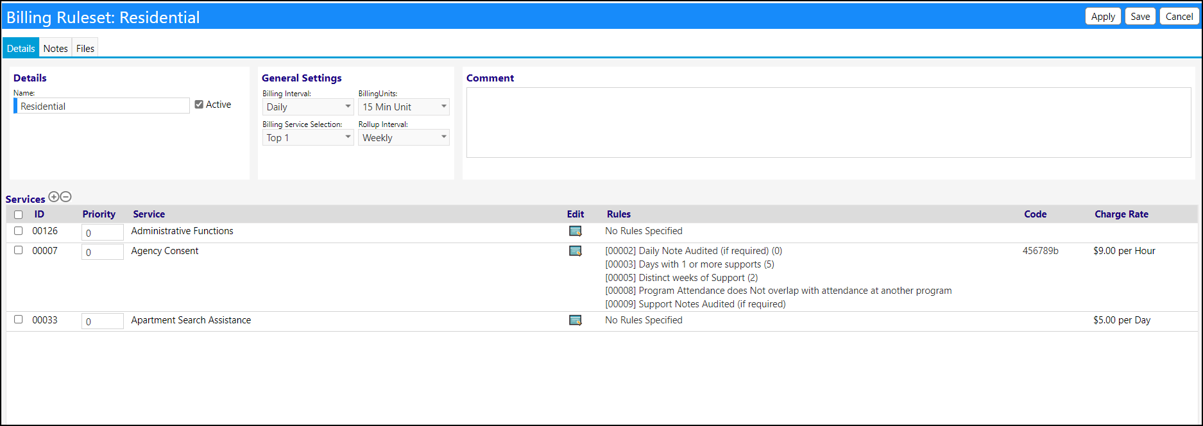Click the ID 00126 cell
The image size is (1203, 426).
tap(45, 231)
